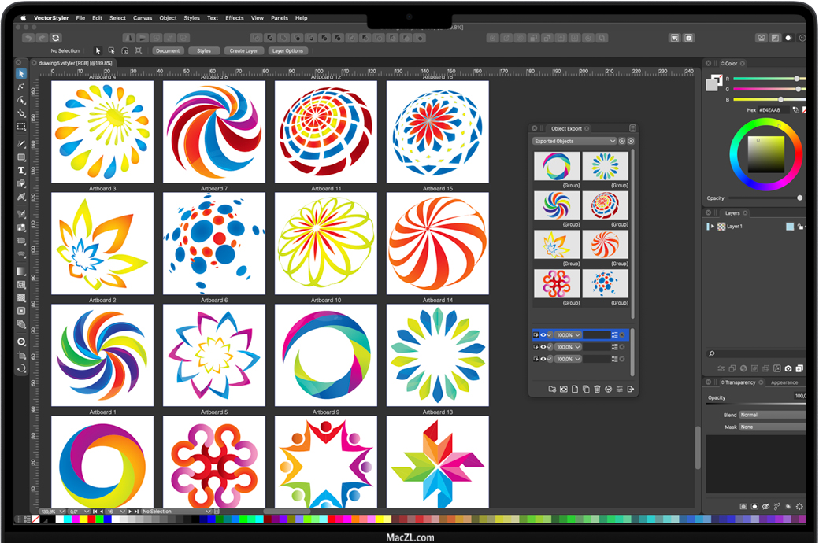Select the Text tool in the toolbox
The height and width of the screenshot is (543, 819).
coord(21,171)
